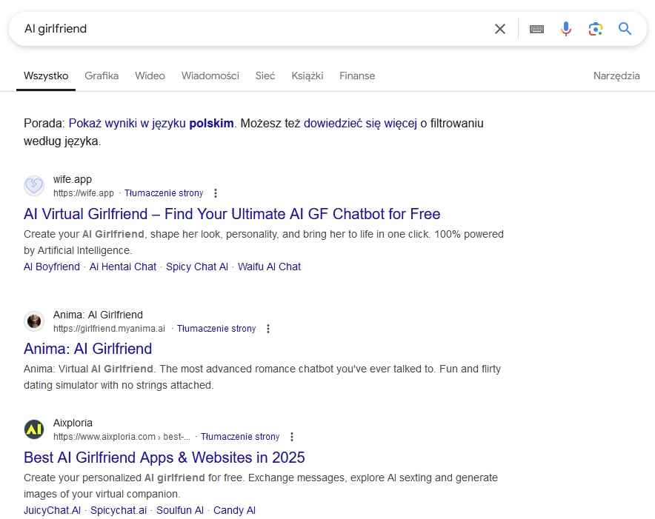Open the Soulfun AI sitelink
The height and width of the screenshot is (519, 655).
(x=180, y=510)
